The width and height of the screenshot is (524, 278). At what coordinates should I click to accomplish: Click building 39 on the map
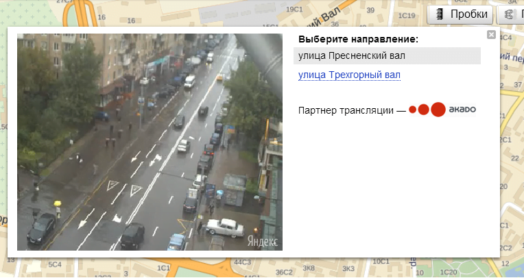point(370,10)
